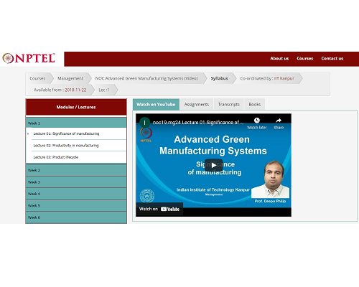Switch to the Assignments tab
Viewport: 359px width, 287px height.
point(197,104)
